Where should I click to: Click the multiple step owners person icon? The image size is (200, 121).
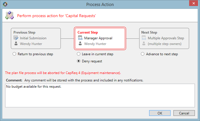coord(144,44)
